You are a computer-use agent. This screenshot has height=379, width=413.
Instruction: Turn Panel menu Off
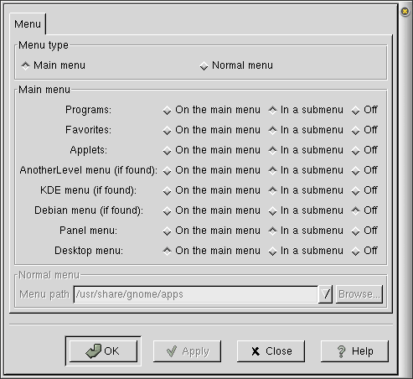(x=364, y=231)
